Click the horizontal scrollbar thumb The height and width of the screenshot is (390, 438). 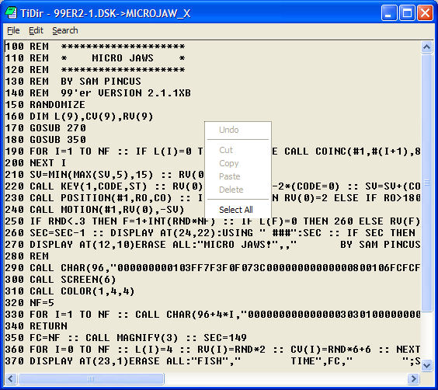click(91, 379)
